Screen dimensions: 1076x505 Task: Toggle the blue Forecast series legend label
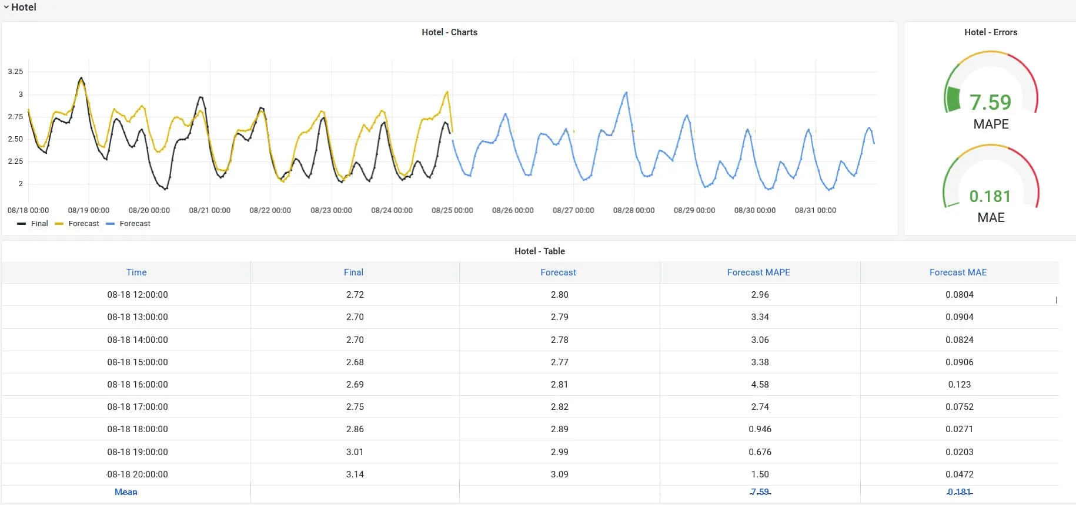(135, 224)
